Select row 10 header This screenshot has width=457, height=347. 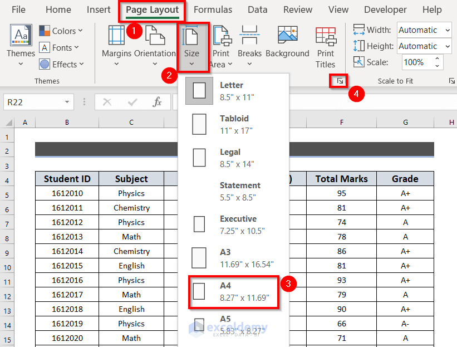(x=7, y=267)
